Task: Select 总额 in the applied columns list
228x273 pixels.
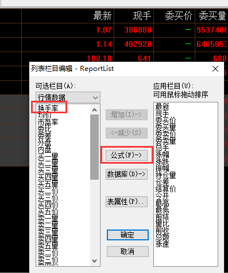Action: point(163,238)
